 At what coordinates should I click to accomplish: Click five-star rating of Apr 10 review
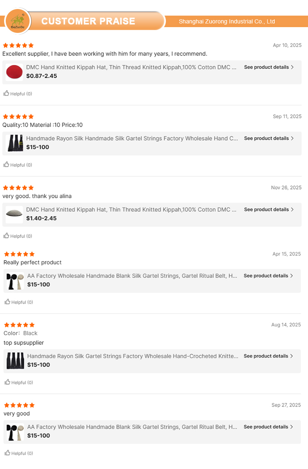pyautogui.click(x=18, y=45)
